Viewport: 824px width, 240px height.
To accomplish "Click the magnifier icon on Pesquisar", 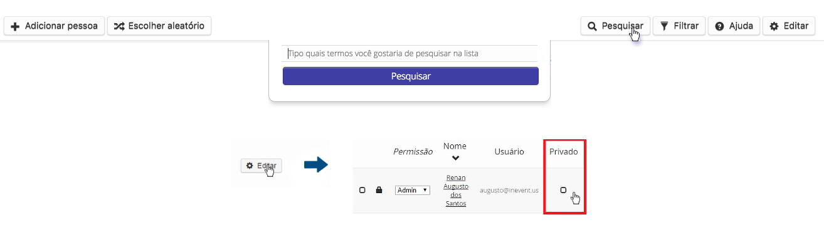I will pyautogui.click(x=592, y=26).
